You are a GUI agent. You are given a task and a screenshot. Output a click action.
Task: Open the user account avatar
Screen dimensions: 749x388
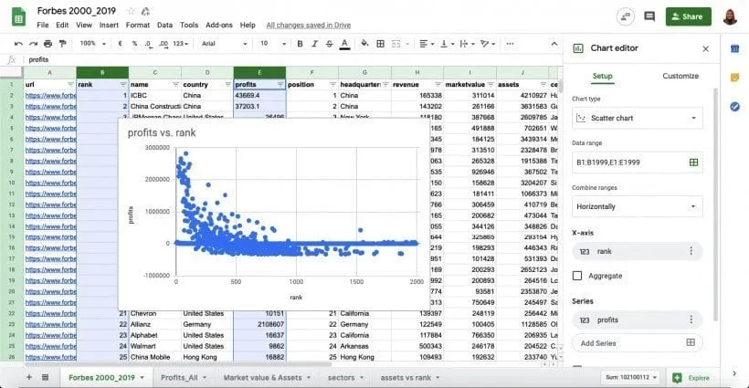click(x=730, y=16)
